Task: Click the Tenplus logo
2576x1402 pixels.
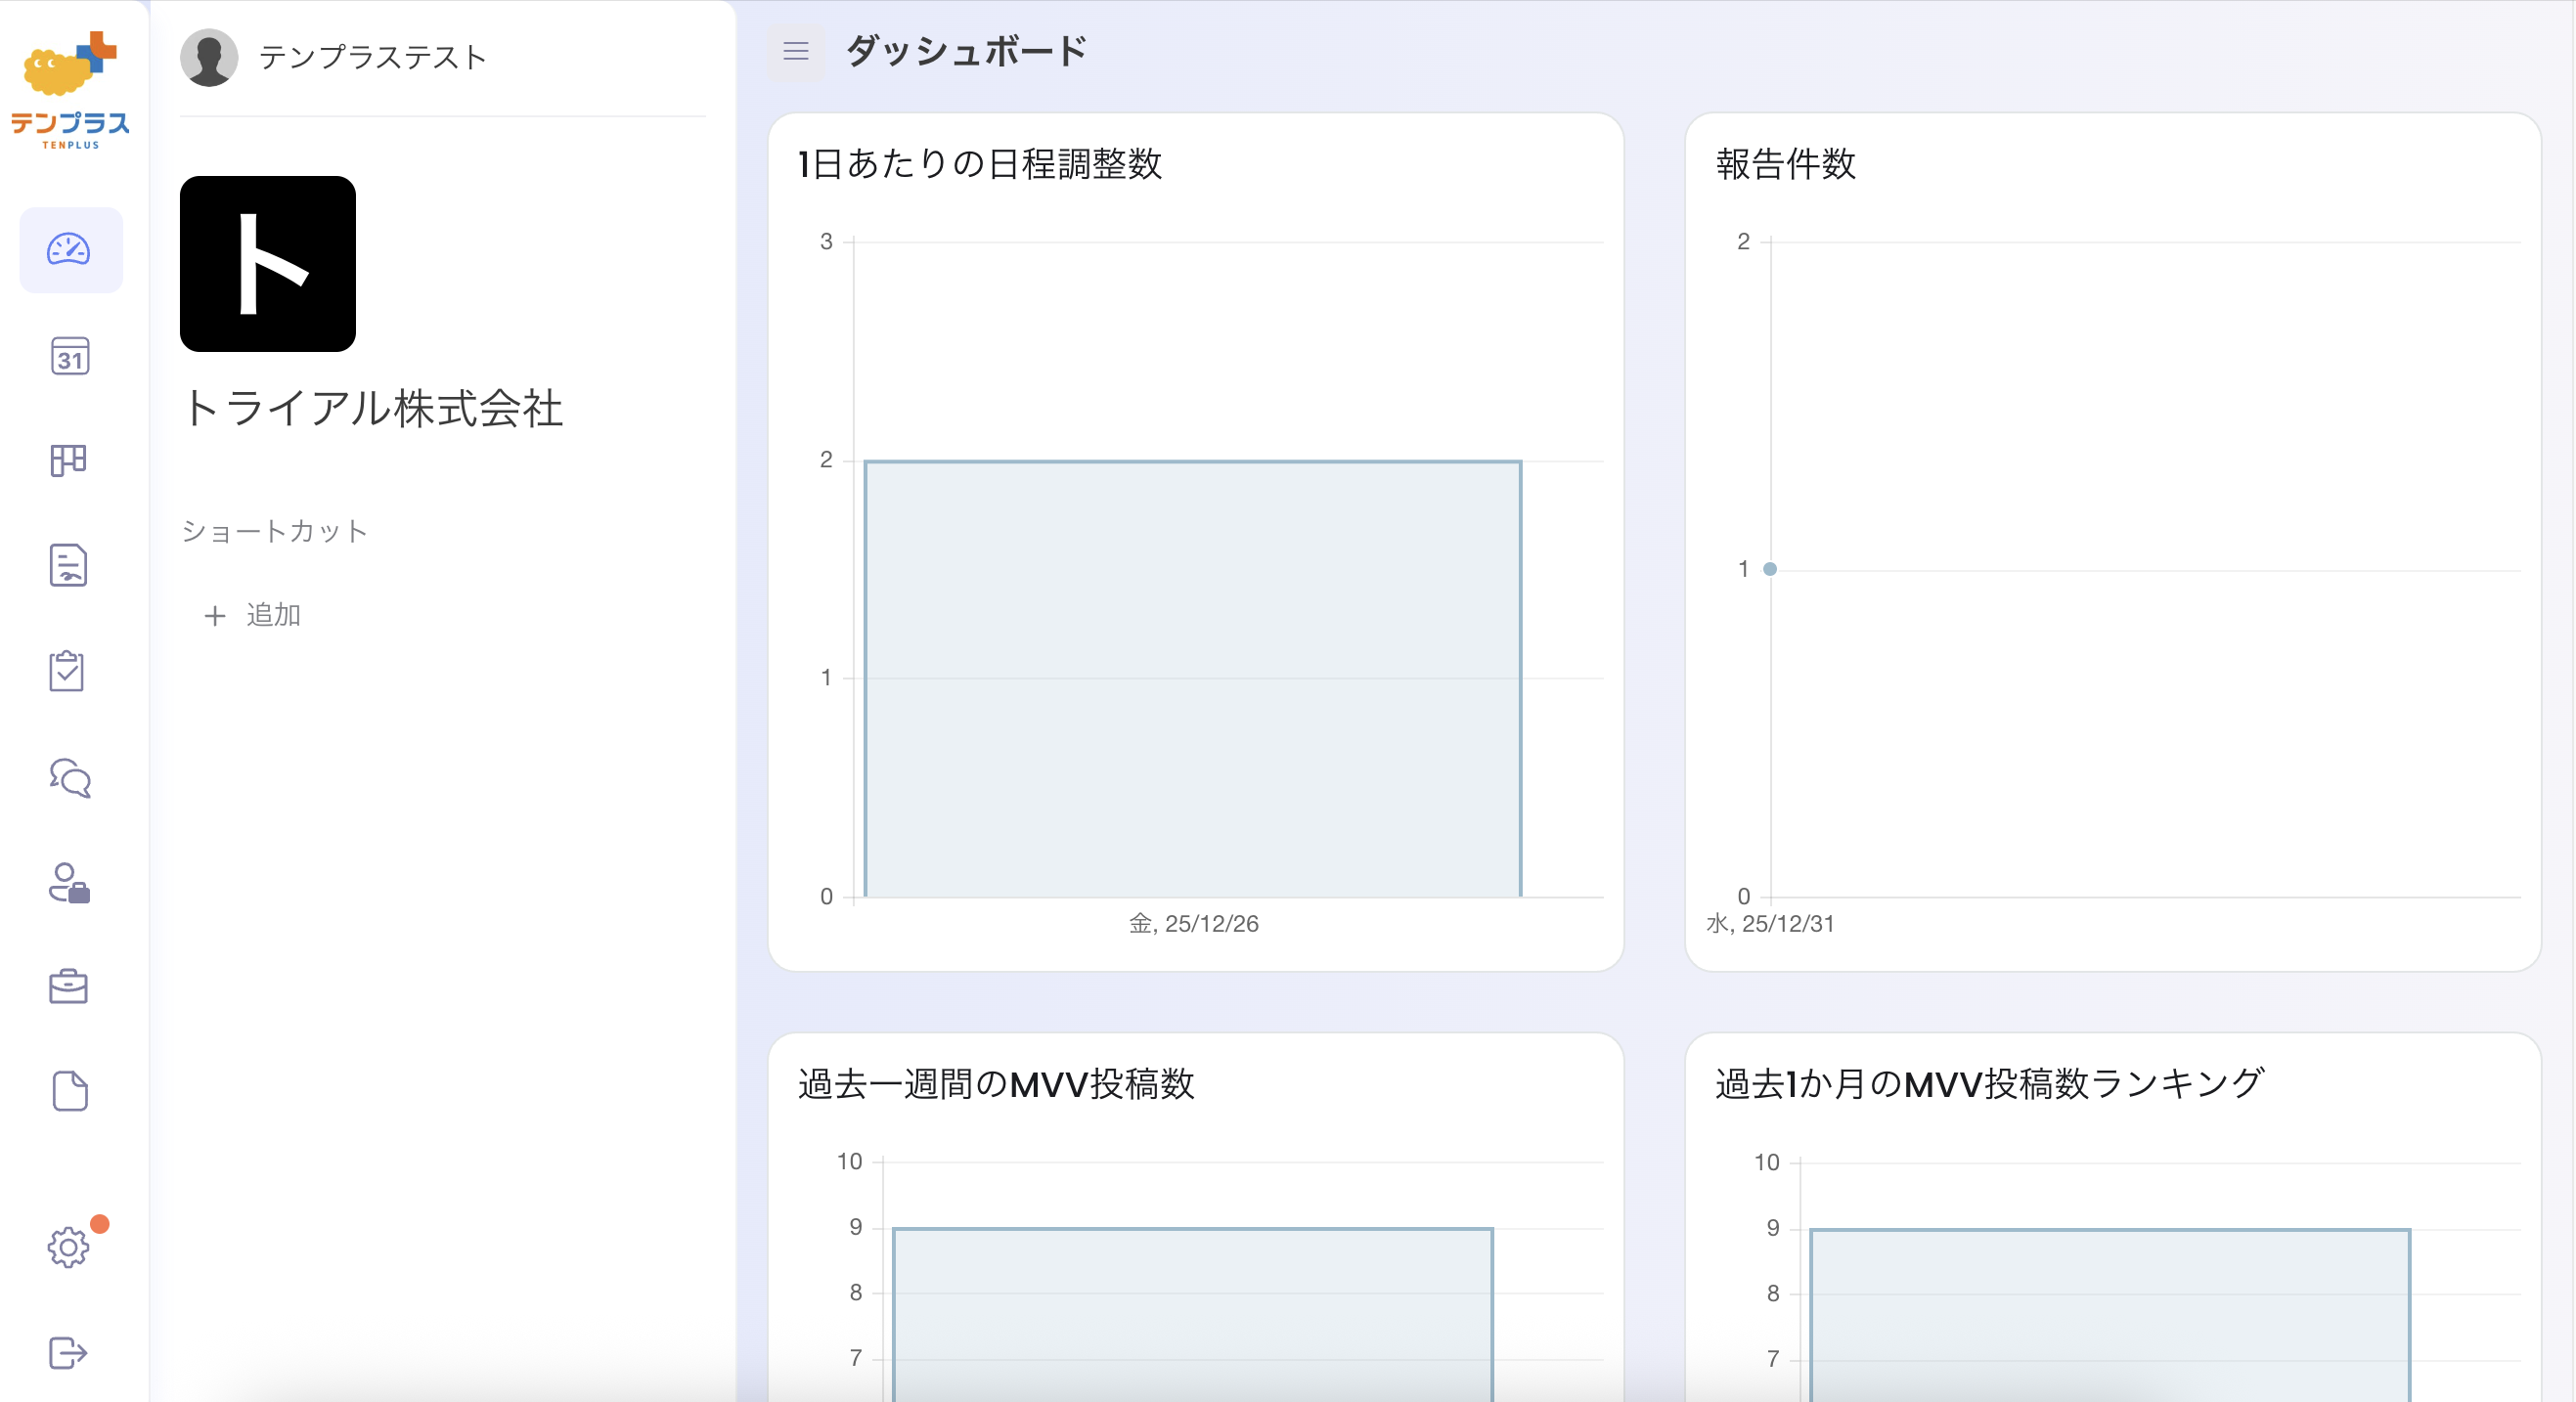Action: coord(70,90)
